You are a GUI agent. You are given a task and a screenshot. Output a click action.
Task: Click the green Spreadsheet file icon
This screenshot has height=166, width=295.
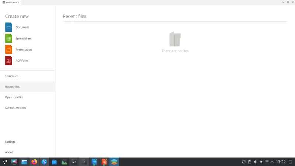click(x=8, y=38)
